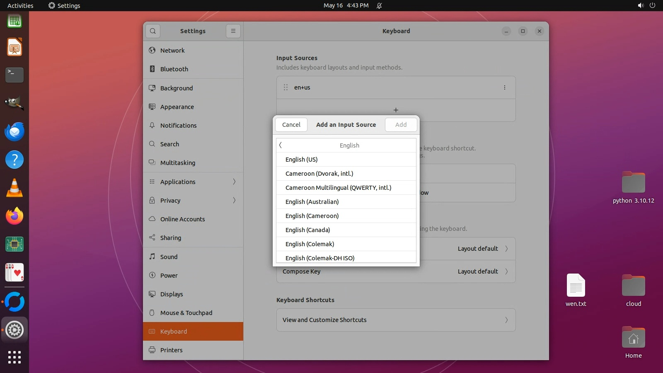Open the Settings hamburger menu

(233, 31)
